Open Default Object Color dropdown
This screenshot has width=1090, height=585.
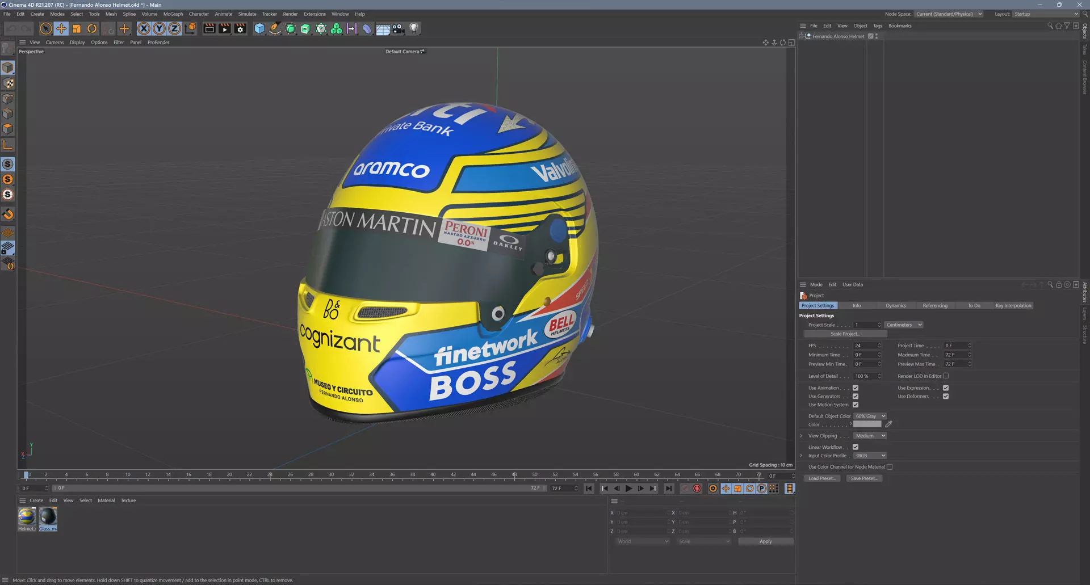pyautogui.click(x=870, y=416)
